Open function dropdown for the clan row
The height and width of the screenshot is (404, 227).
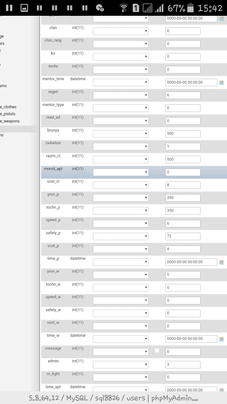(120, 31)
